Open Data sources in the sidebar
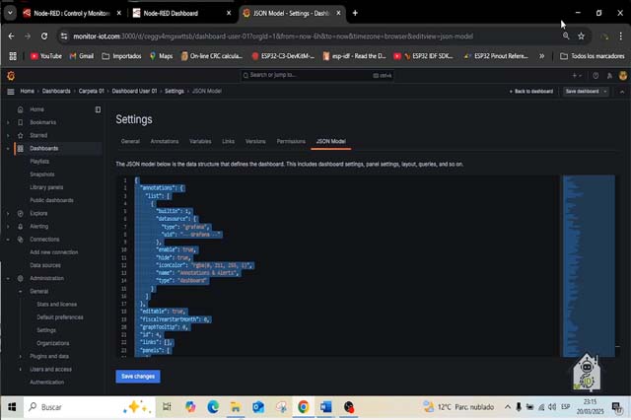 45,265
